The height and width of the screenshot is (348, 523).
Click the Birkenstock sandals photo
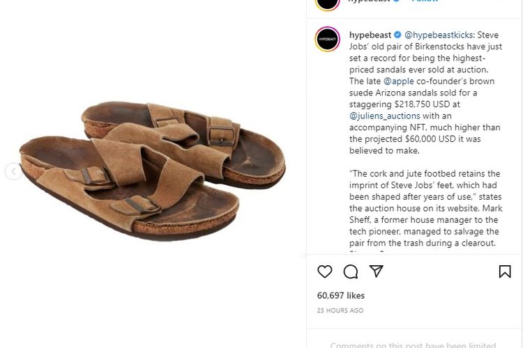click(x=153, y=169)
